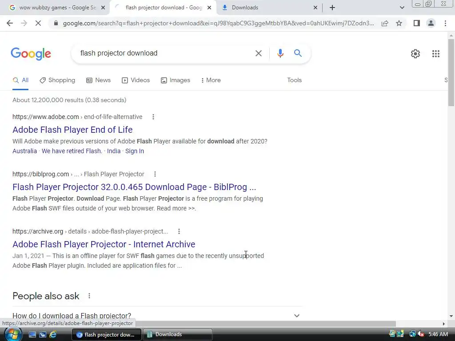Viewport: 455px width, 341px height.
Task: Click the Google logo
Action: (31, 54)
